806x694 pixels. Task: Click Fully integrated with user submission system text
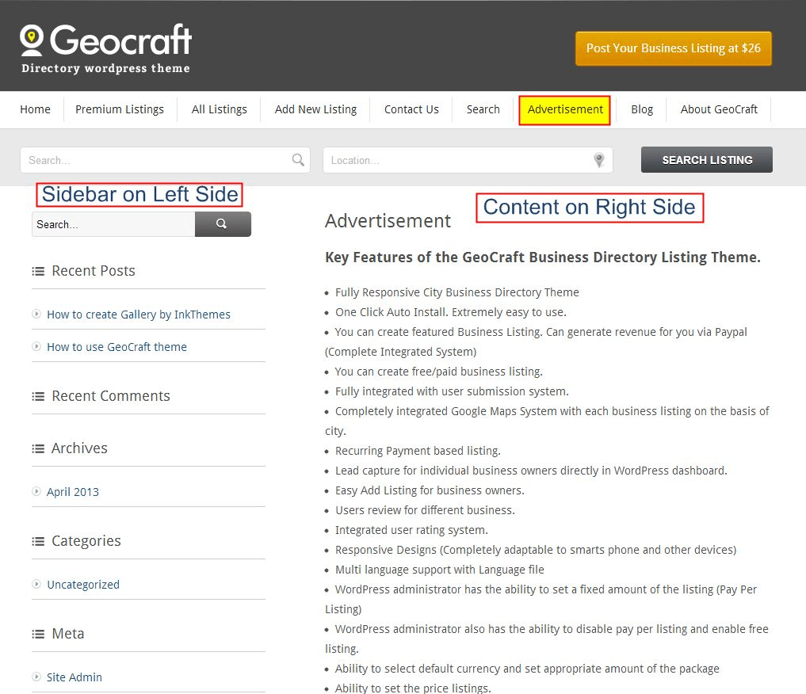click(452, 391)
